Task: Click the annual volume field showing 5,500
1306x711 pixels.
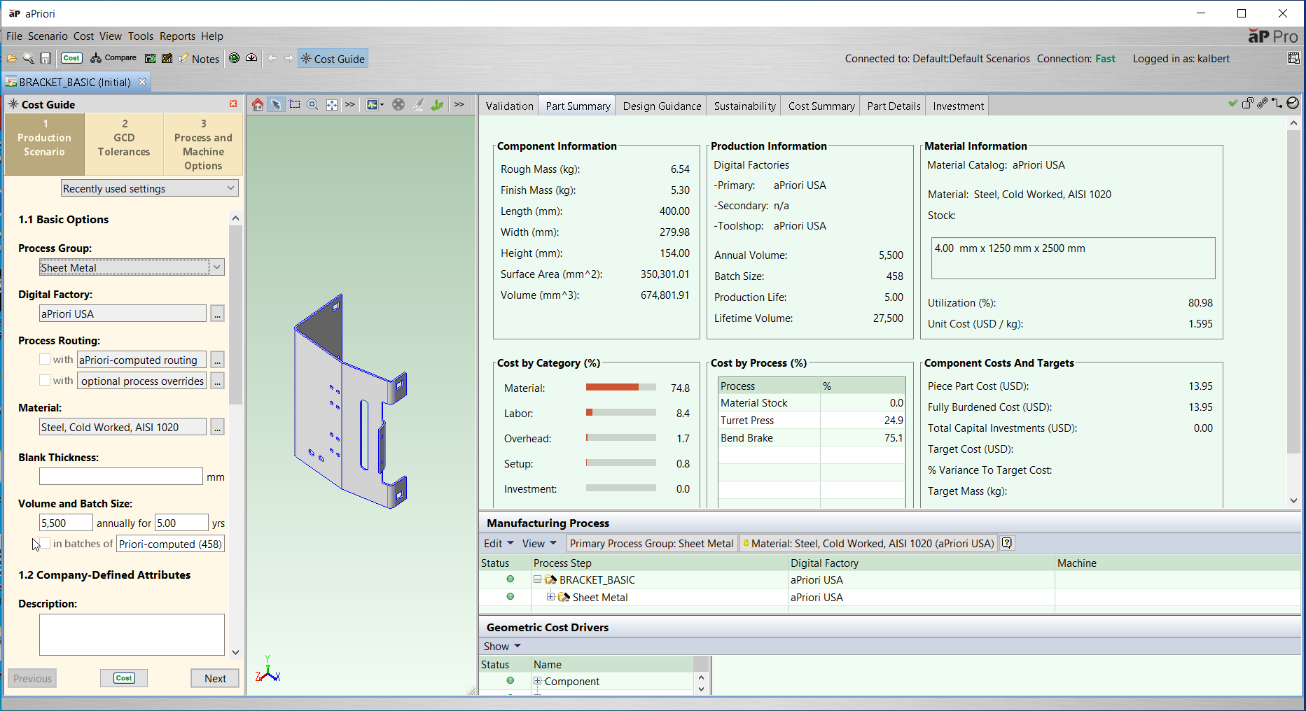Action: click(66, 523)
